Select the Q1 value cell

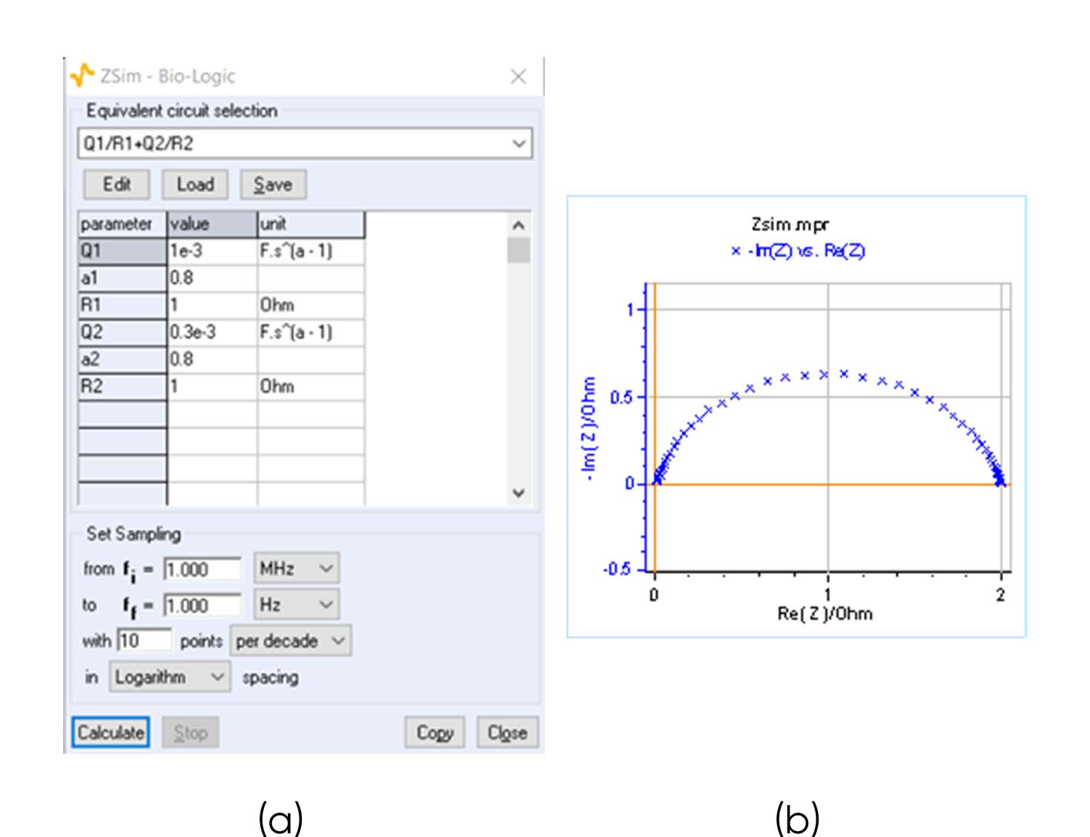click(211, 251)
